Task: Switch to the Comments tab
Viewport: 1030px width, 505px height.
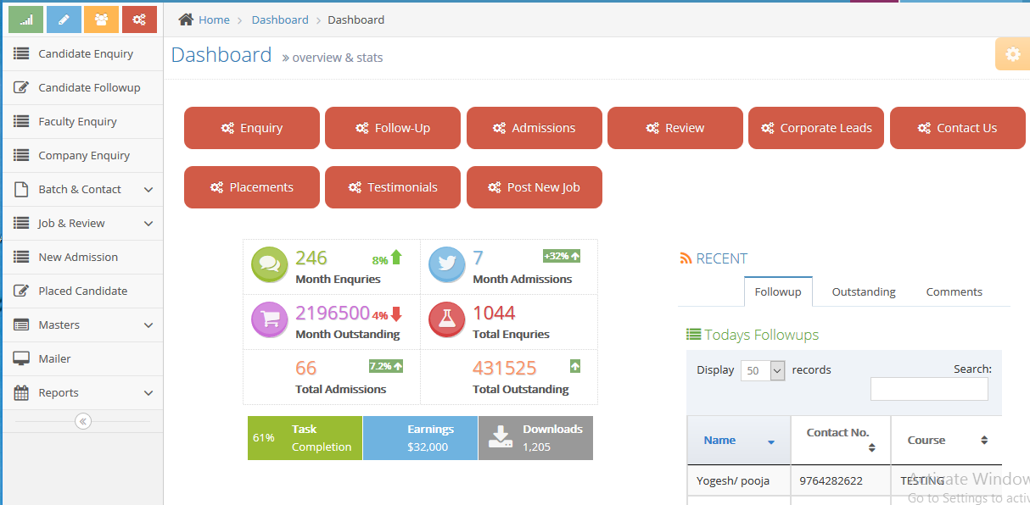Action: [954, 291]
